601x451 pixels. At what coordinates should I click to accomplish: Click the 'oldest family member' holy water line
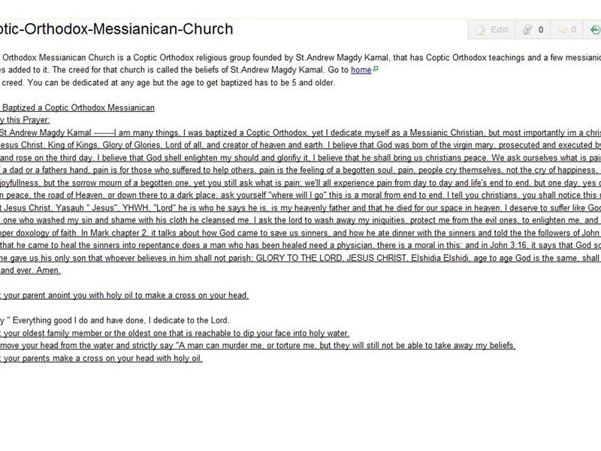click(x=175, y=333)
